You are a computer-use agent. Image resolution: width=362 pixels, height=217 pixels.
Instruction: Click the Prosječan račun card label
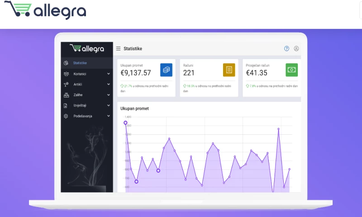click(257, 66)
